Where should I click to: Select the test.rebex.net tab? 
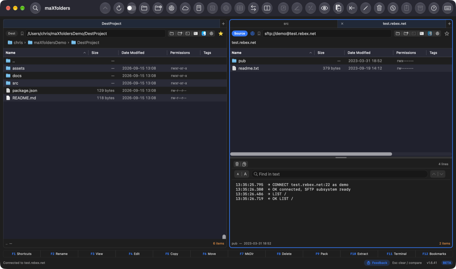(394, 24)
